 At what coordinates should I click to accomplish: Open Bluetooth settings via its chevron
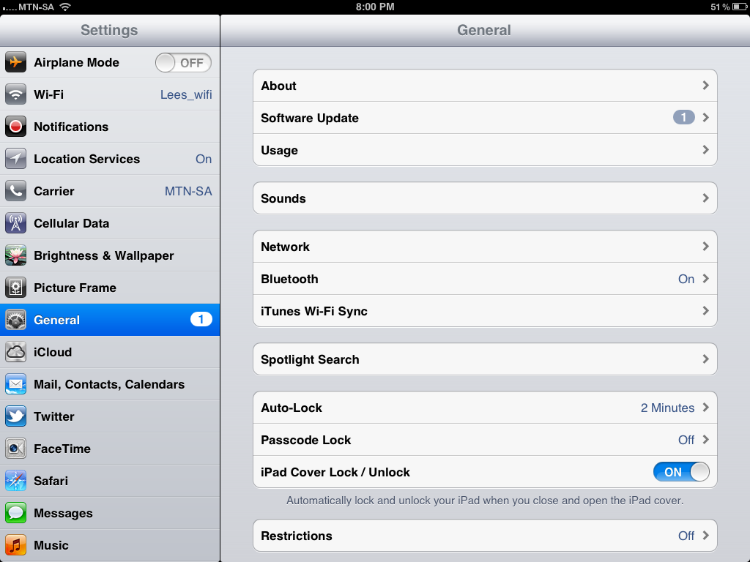[705, 279]
